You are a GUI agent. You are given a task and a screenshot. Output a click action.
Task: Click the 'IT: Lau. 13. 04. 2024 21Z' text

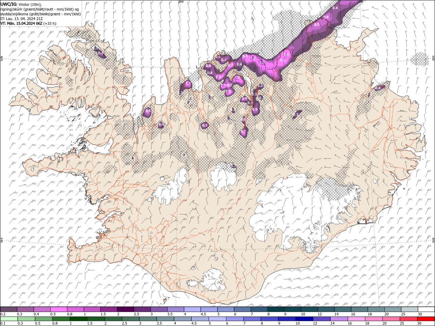click(21, 19)
